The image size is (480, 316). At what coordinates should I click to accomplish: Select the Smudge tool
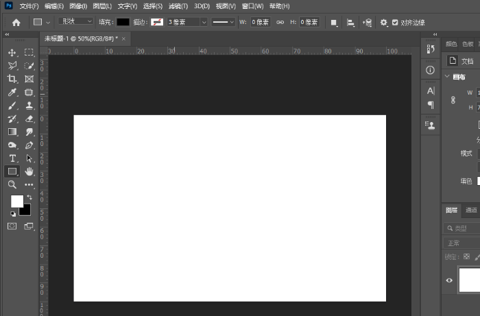[29, 132]
